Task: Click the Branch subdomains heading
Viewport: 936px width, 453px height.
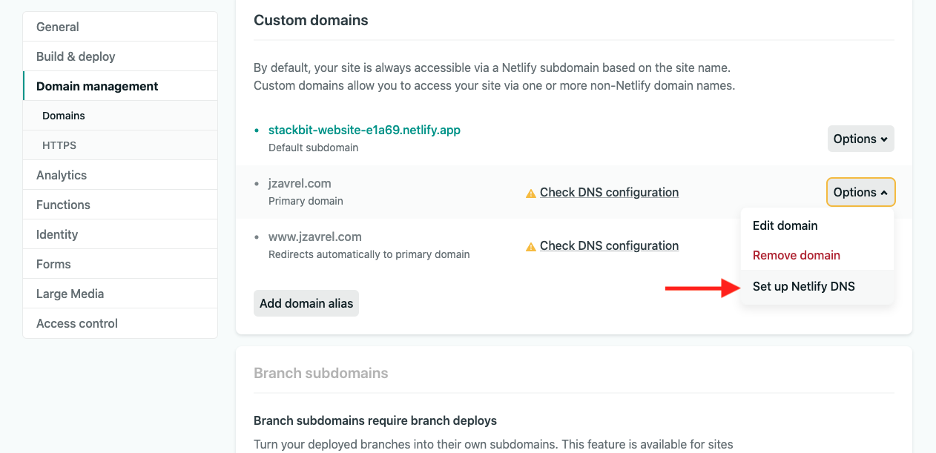Action: (x=321, y=373)
